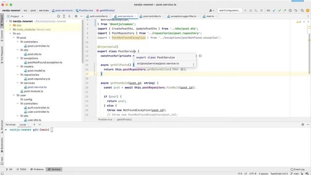Open editor tabs more options dots

tap(308, 16)
